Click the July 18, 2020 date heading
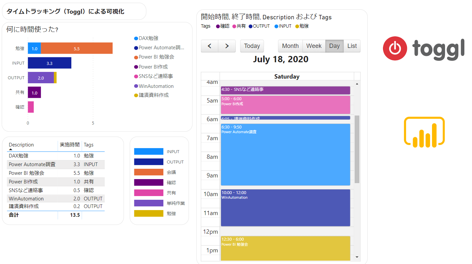This screenshot has height=264, width=472. click(x=281, y=59)
